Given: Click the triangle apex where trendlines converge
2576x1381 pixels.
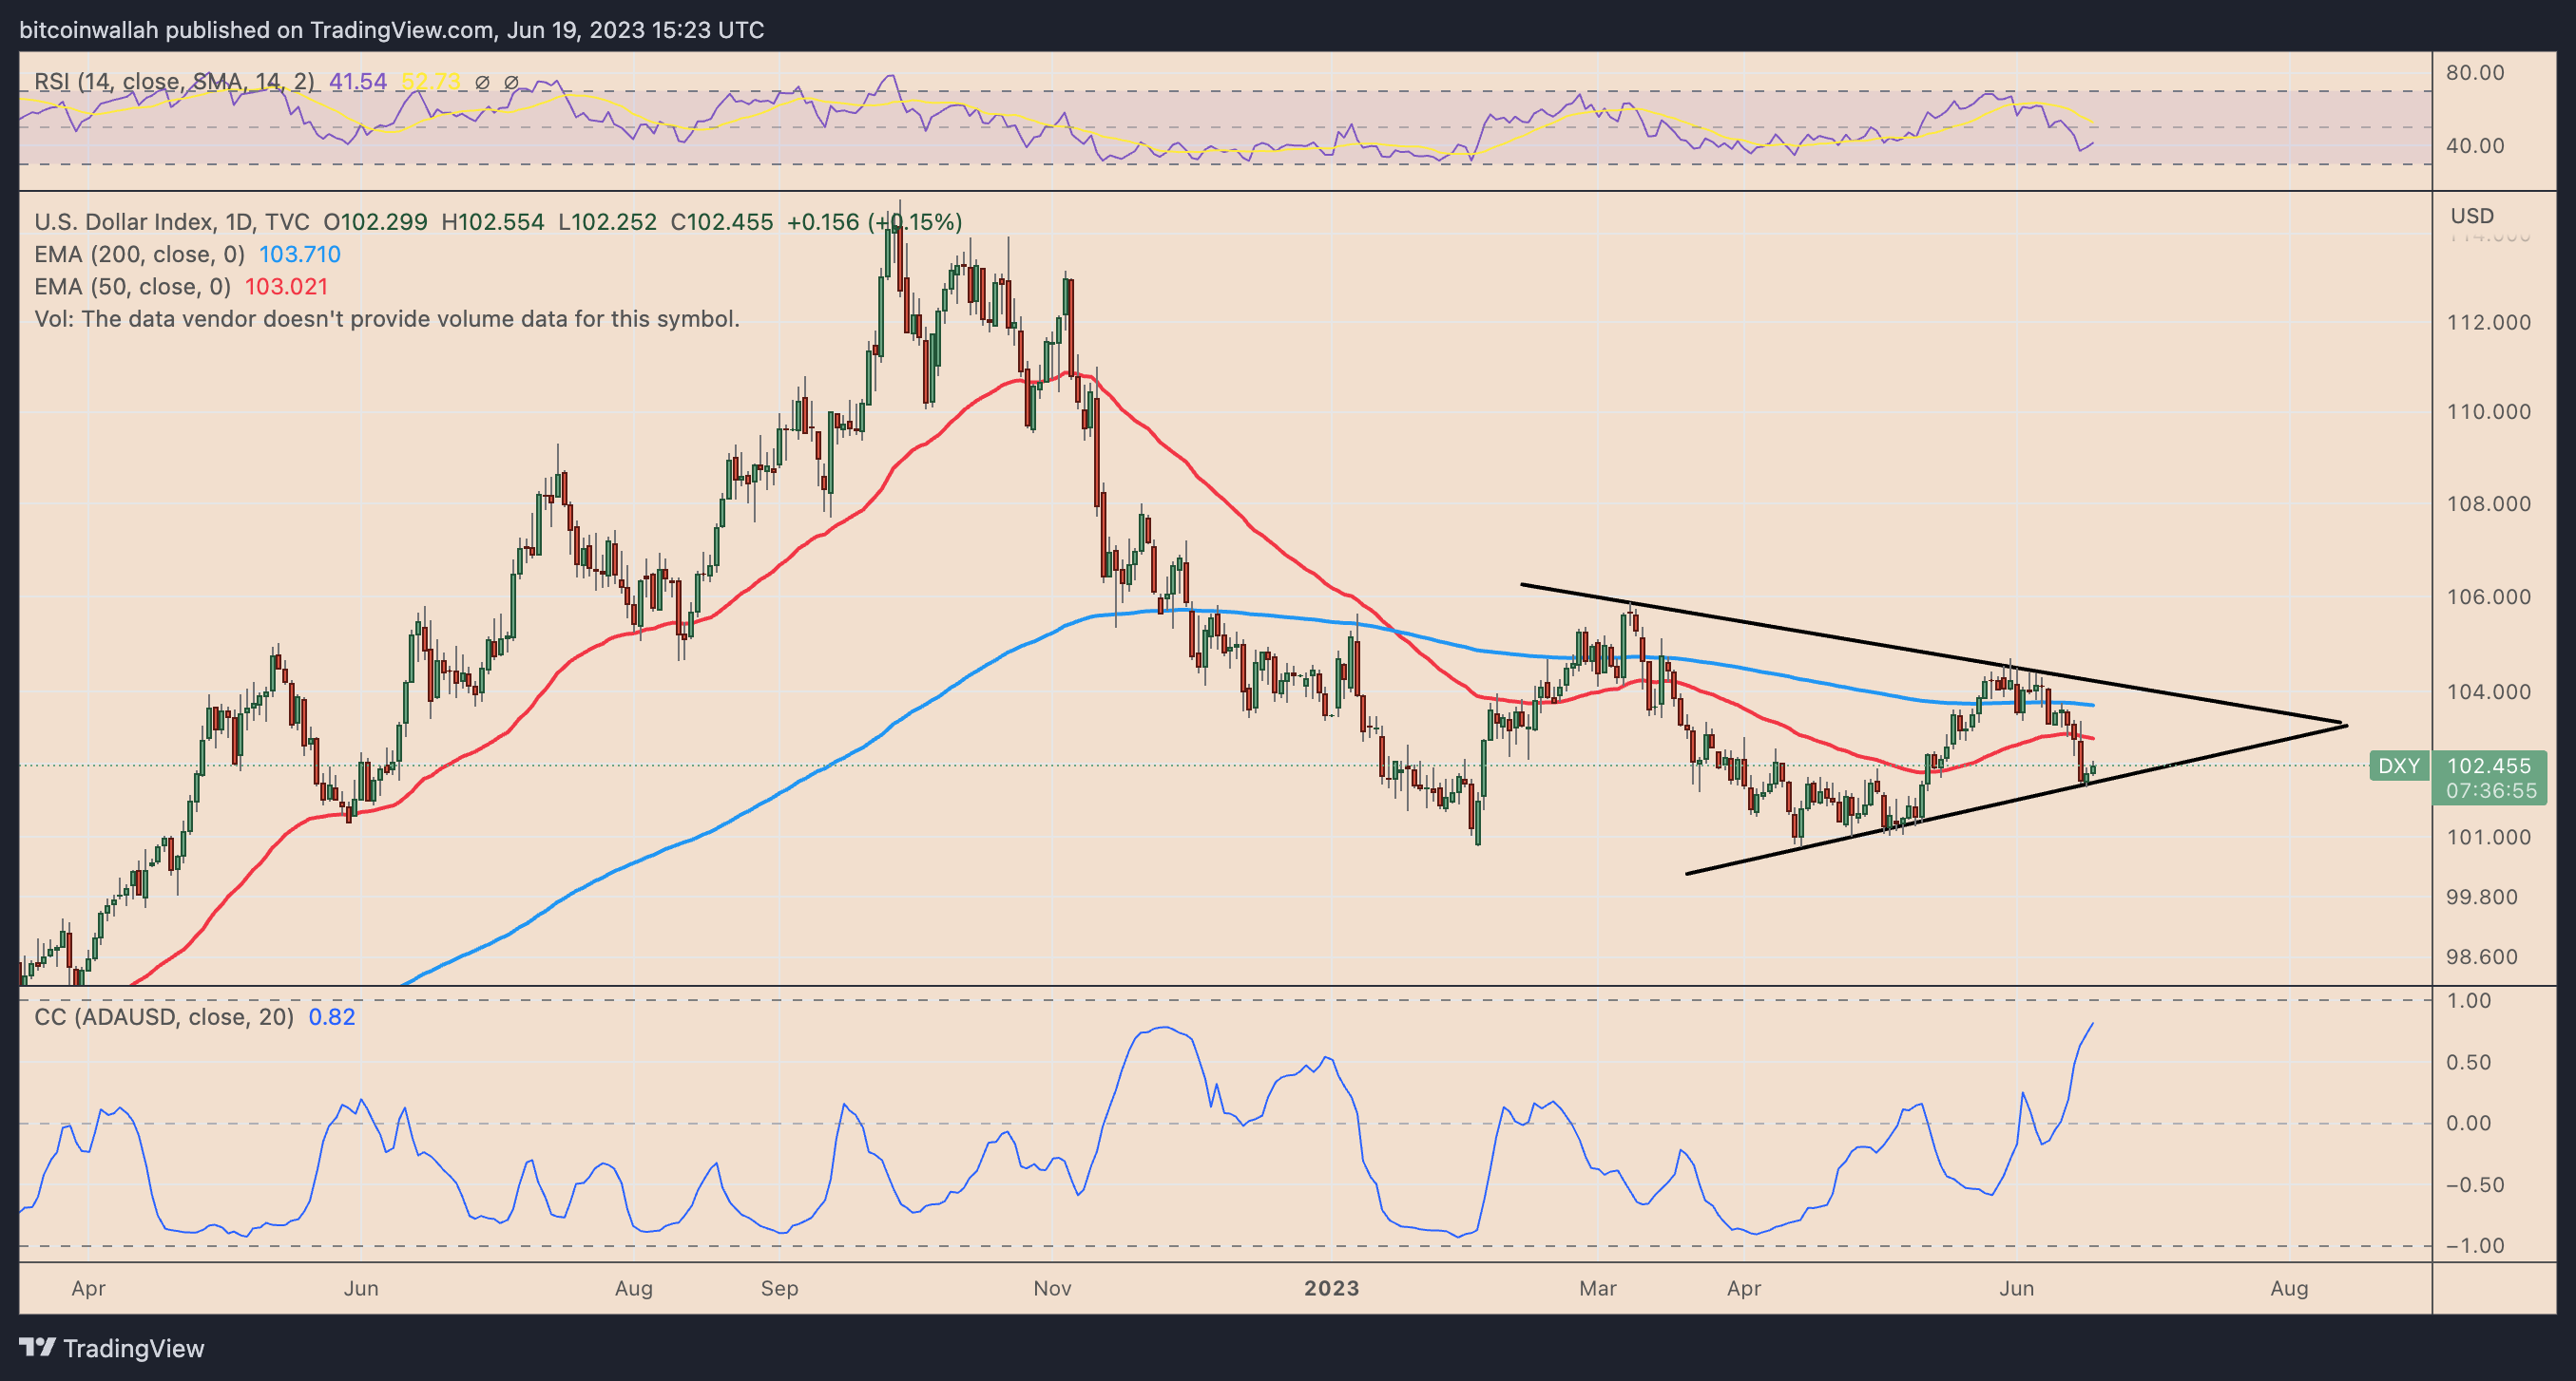Looking at the screenshot, I should [x=2344, y=724].
